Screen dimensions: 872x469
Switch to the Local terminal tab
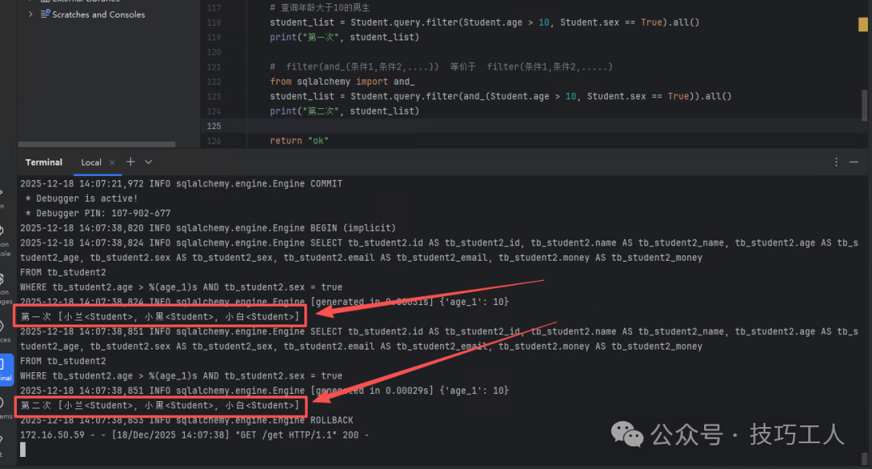[91, 162]
